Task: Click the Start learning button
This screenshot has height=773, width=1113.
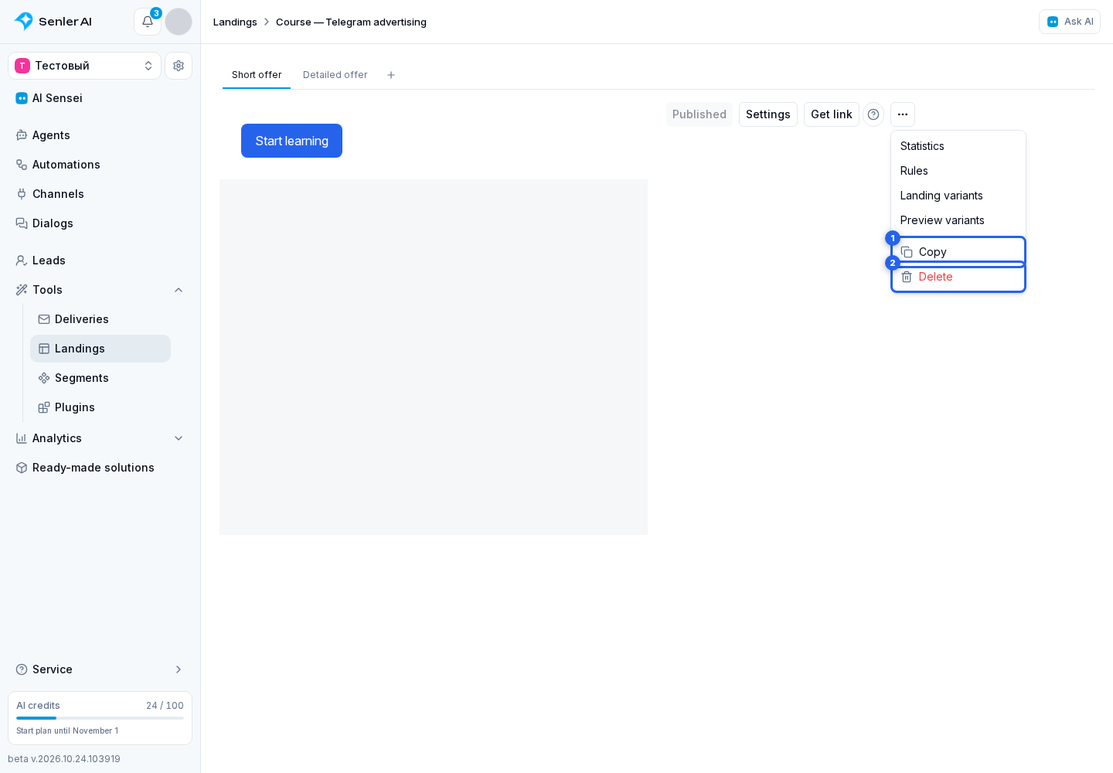Action: [291, 141]
